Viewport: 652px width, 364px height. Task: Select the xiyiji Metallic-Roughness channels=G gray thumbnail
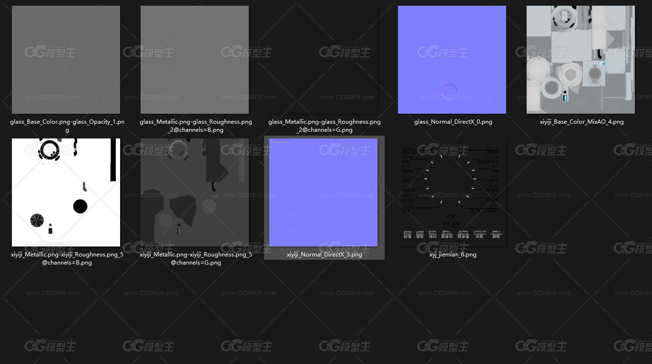coord(194,192)
